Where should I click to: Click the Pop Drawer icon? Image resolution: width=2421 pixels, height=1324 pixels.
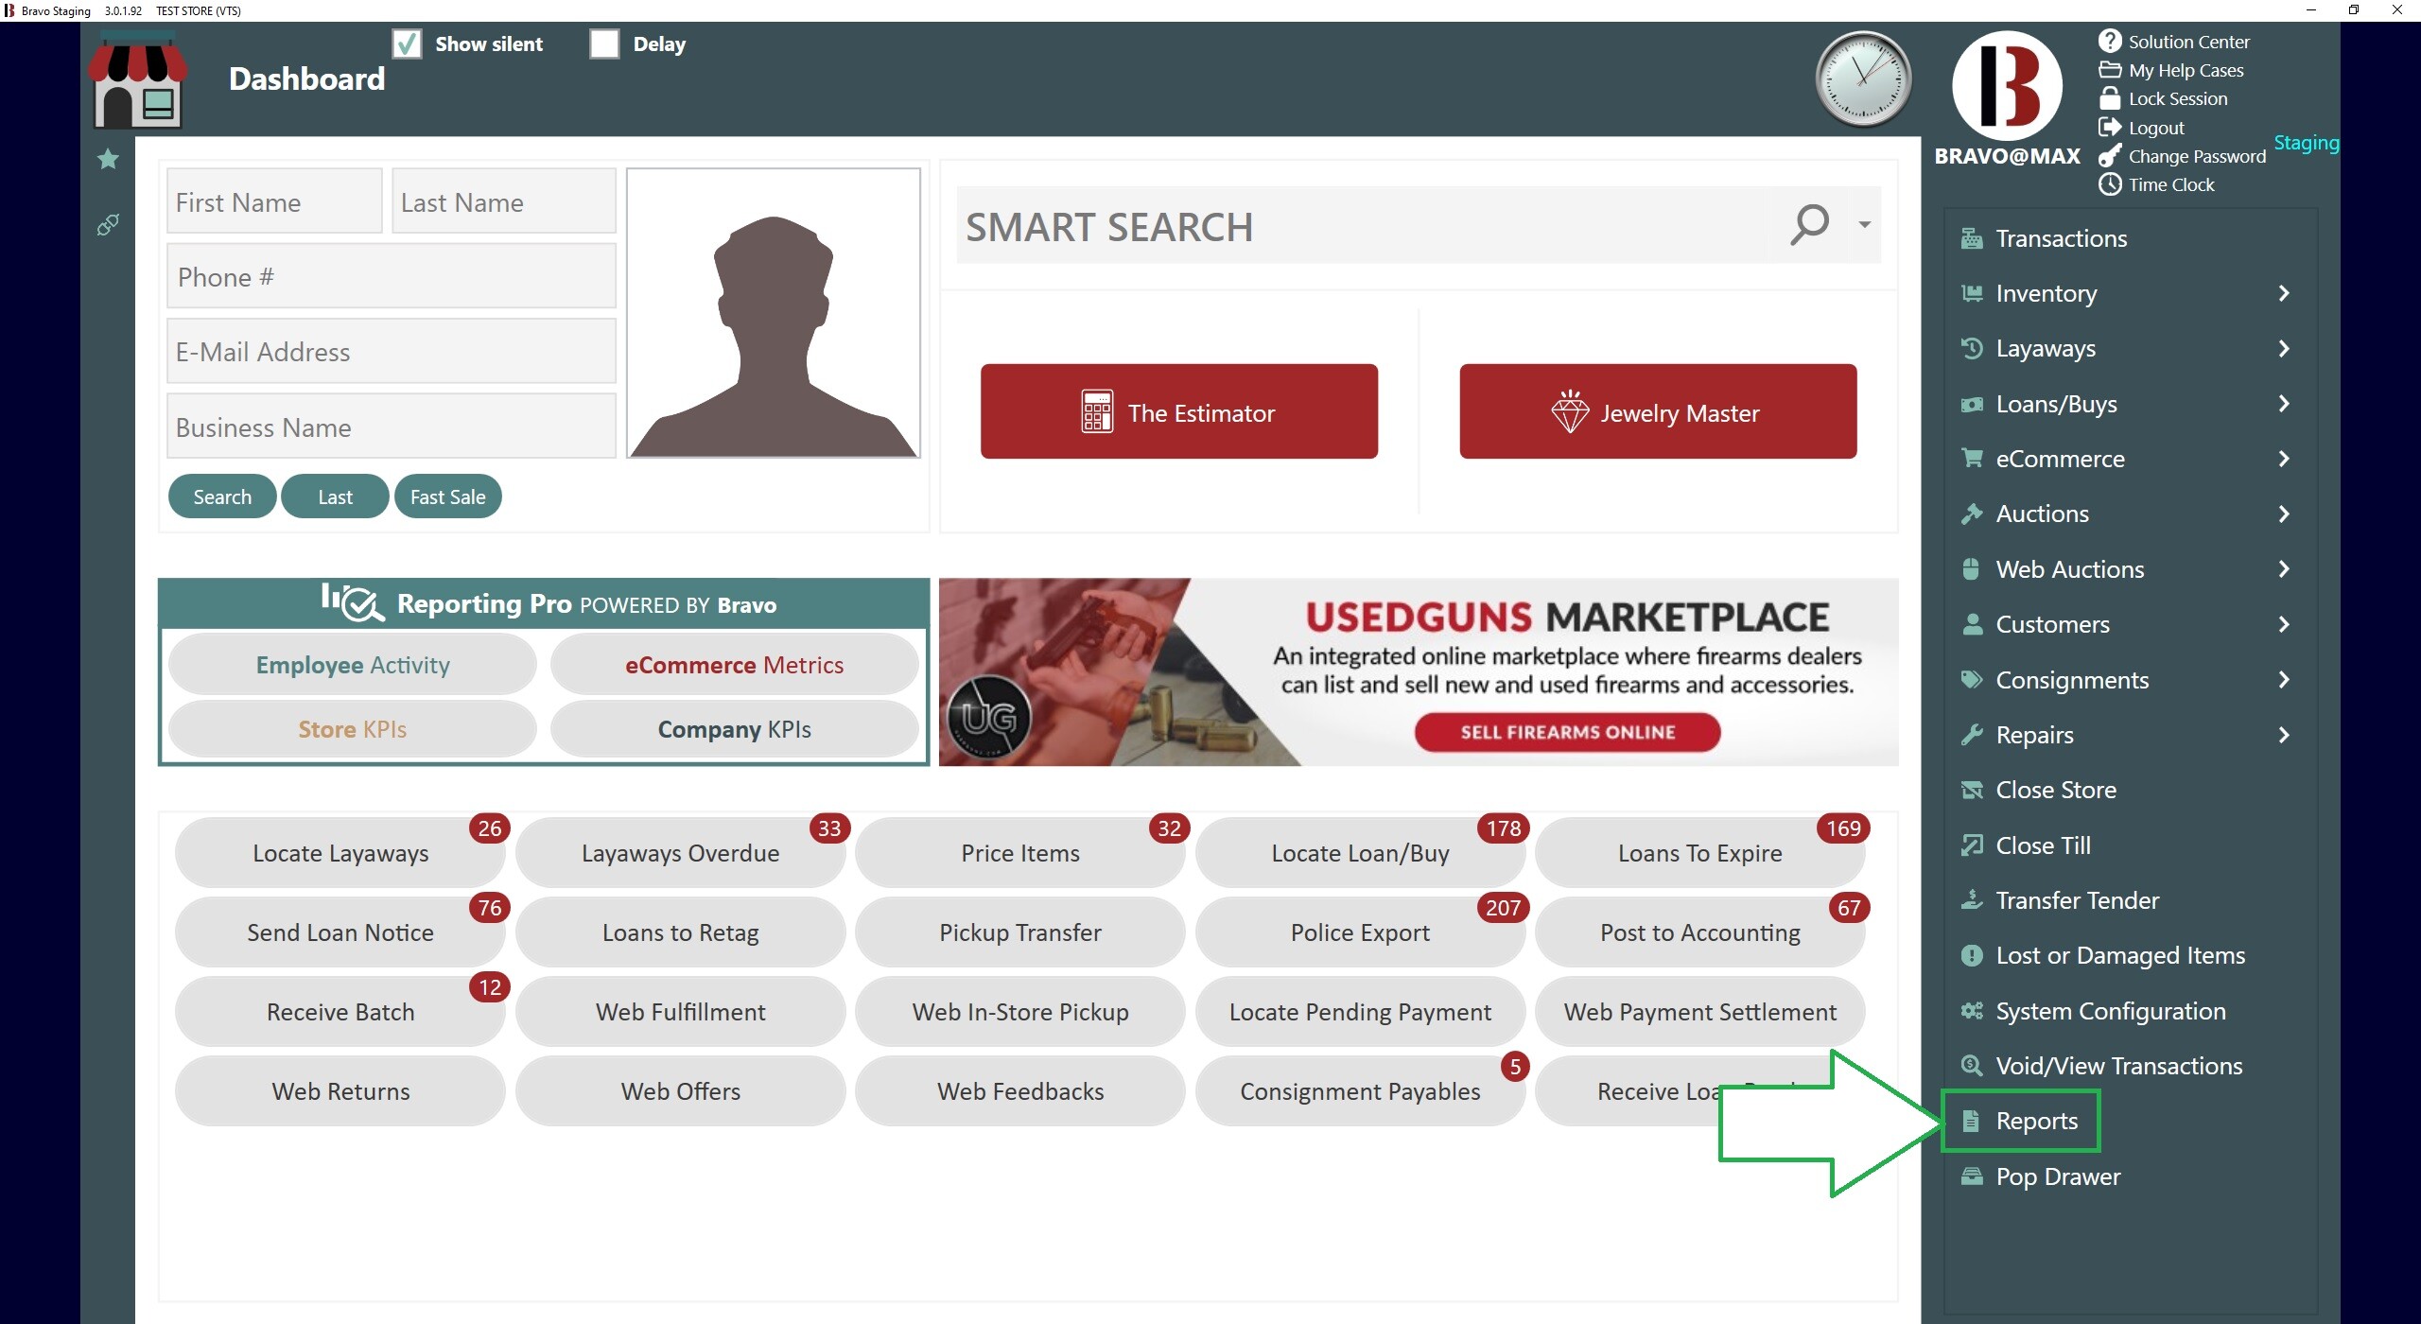[1972, 1176]
